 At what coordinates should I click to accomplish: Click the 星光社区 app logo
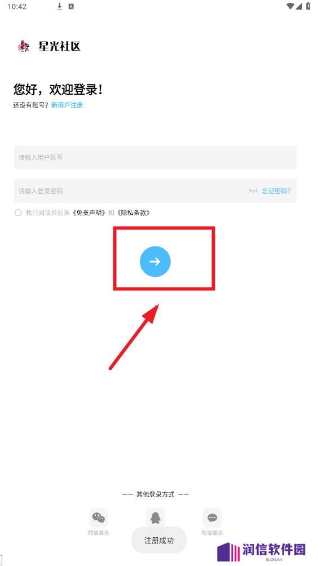coord(24,46)
